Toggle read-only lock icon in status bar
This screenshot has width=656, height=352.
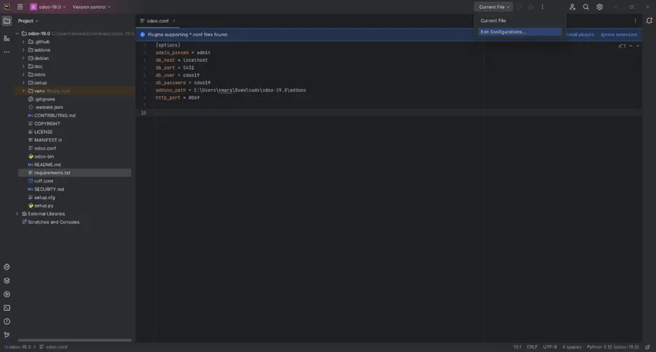coord(648,347)
